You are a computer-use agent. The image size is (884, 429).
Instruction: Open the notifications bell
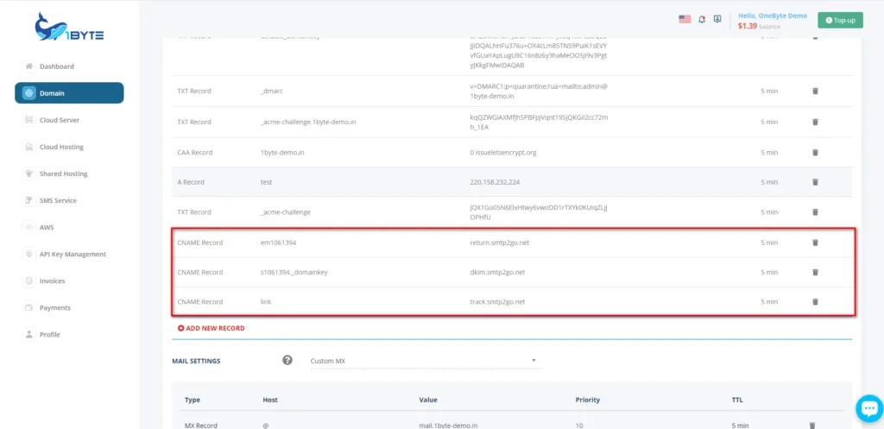702,19
